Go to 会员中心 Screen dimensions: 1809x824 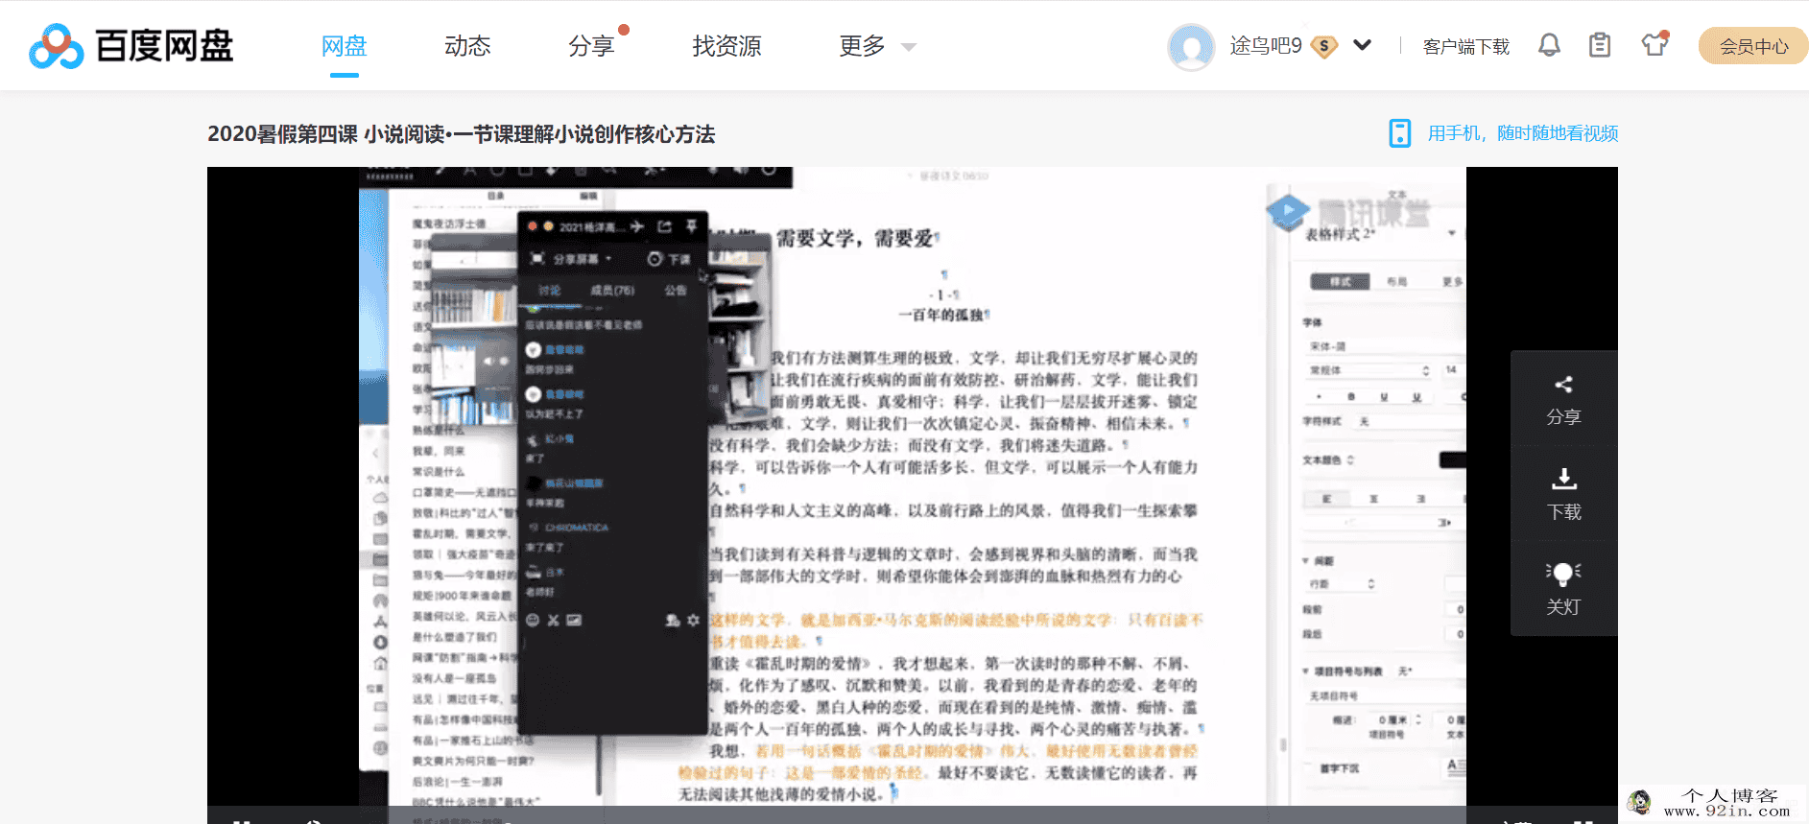coord(1753,46)
